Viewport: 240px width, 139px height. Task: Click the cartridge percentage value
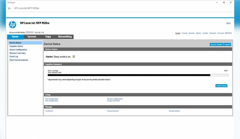tap(226, 71)
